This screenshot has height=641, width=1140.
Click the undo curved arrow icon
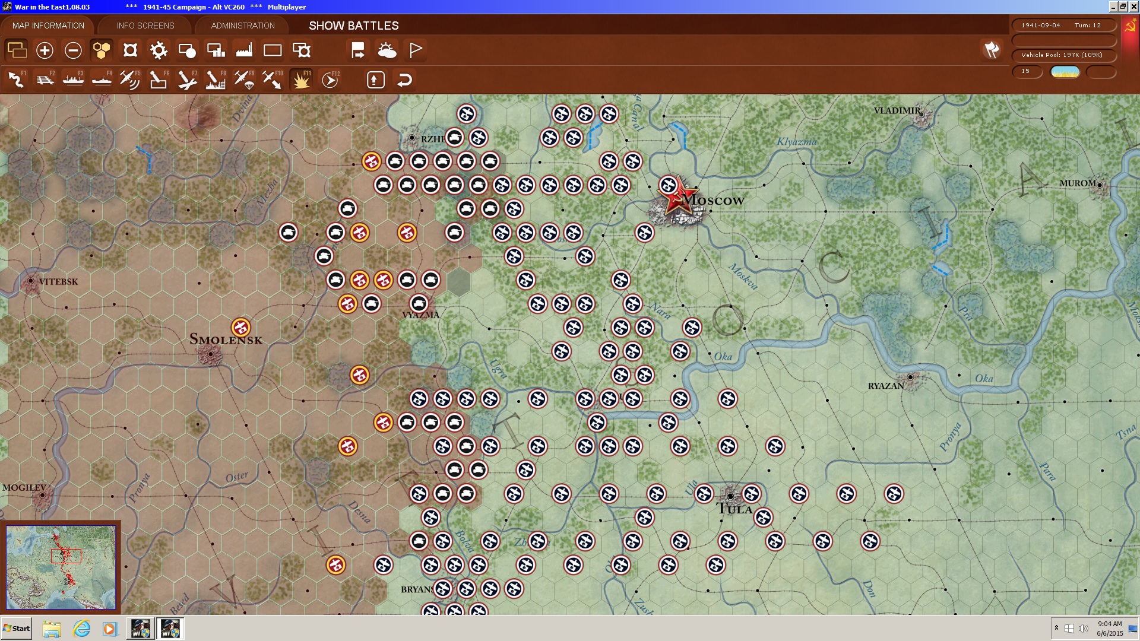[x=404, y=80]
